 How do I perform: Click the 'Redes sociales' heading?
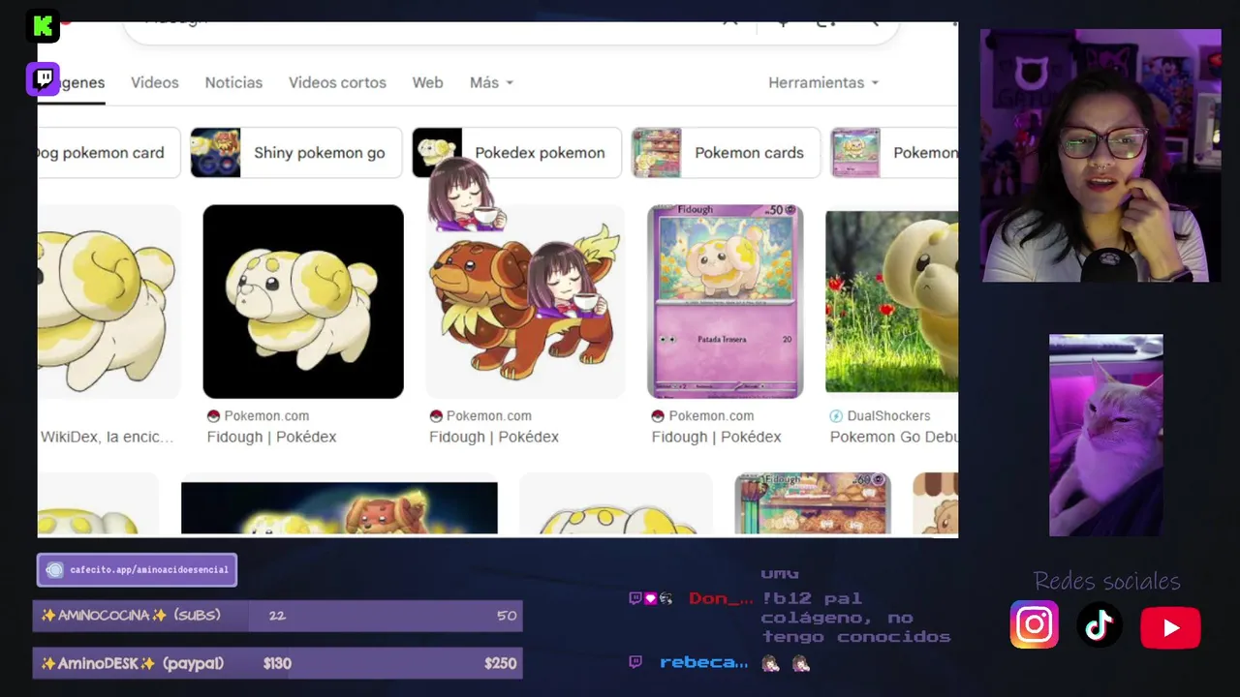(x=1106, y=581)
